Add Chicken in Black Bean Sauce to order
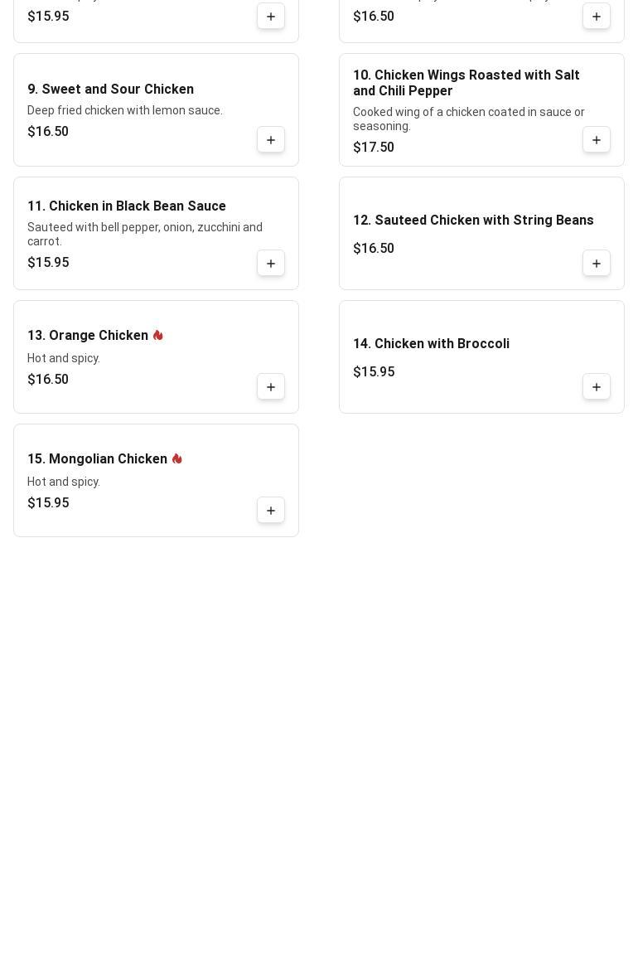 point(271,264)
